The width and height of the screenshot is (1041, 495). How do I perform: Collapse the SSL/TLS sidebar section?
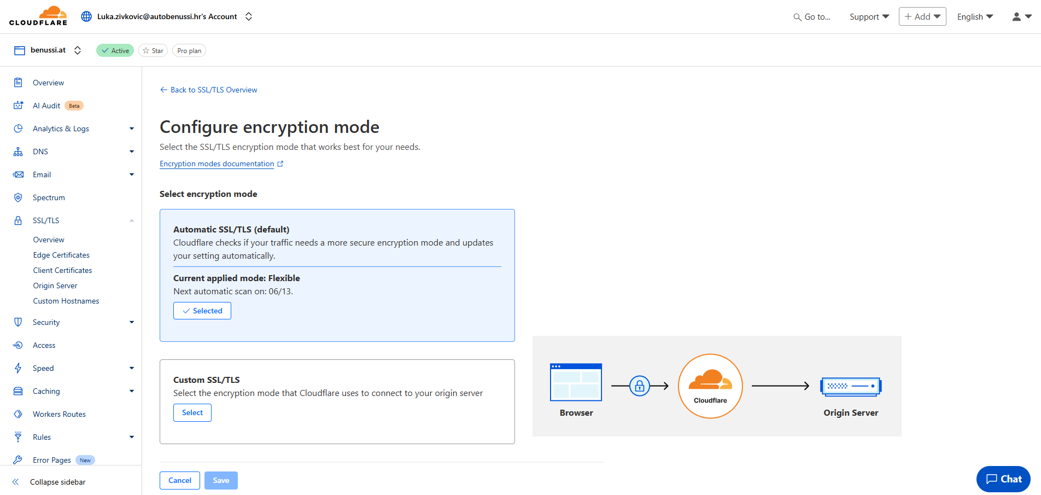pos(131,220)
